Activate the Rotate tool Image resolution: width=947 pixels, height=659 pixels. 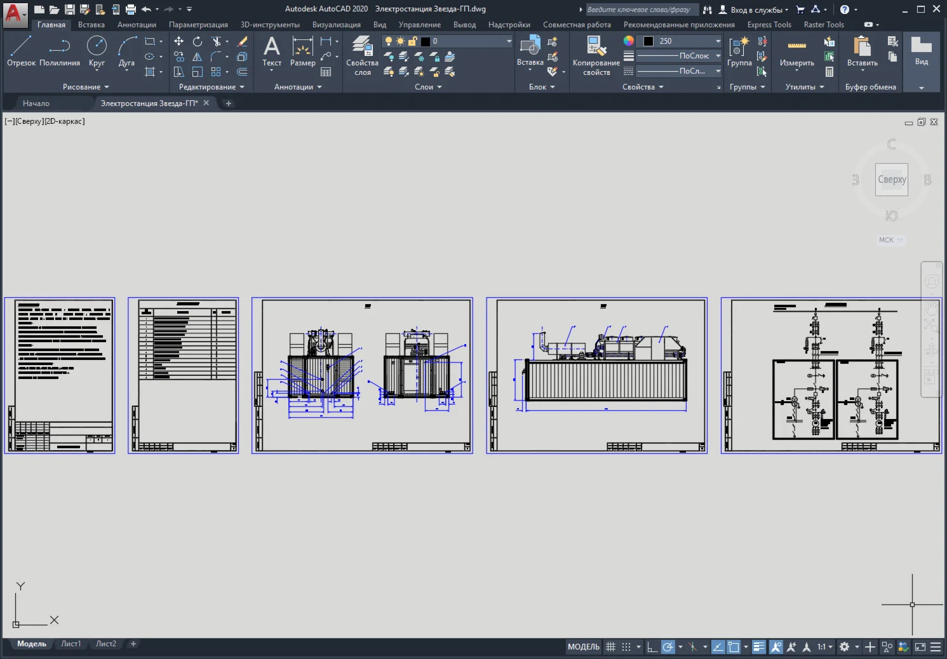point(198,41)
